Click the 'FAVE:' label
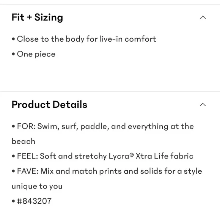Image resolution: width=220 pixels, height=220 pixels. (28, 171)
